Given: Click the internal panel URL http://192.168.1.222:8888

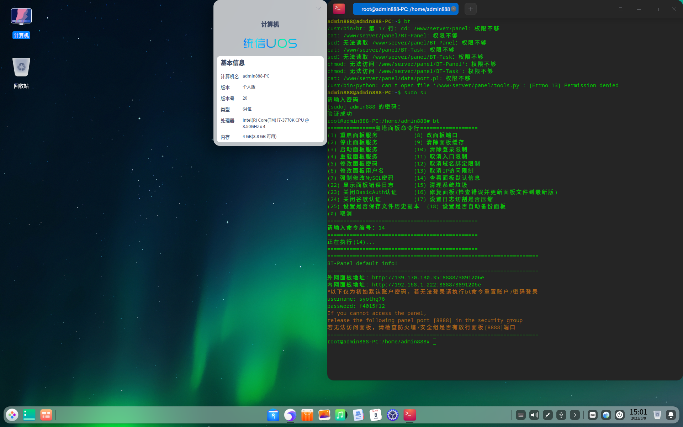Looking at the screenshot, I should tap(426, 285).
